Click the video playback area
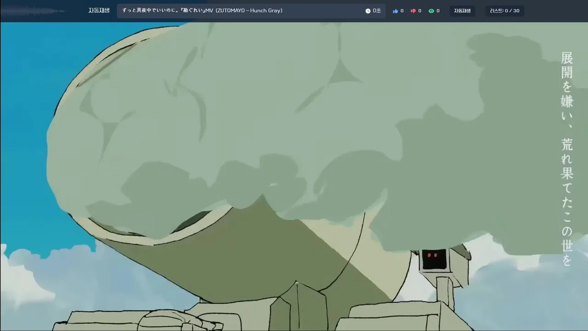The width and height of the screenshot is (588, 331). (x=294, y=177)
